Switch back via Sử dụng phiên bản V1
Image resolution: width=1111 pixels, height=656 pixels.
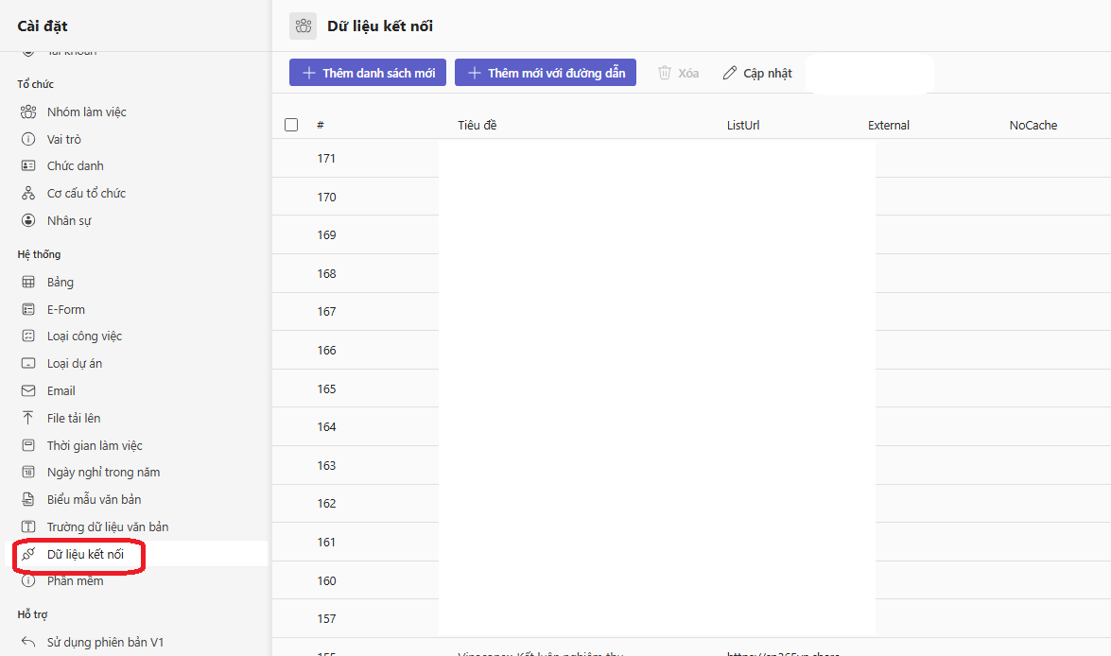105,643
